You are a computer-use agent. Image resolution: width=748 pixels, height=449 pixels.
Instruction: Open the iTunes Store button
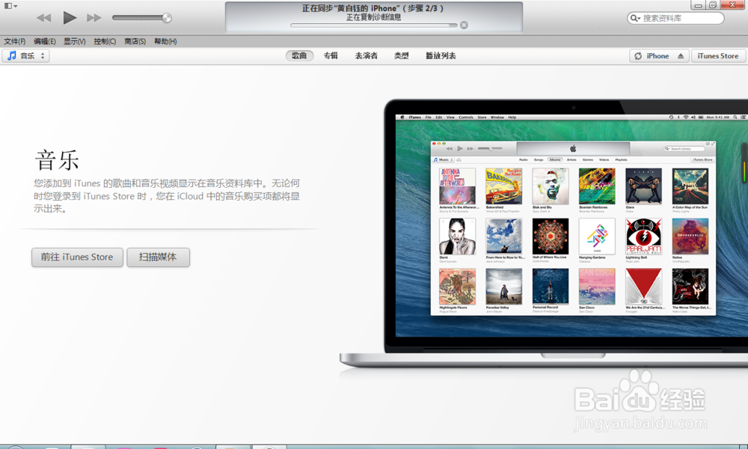(718, 56)
